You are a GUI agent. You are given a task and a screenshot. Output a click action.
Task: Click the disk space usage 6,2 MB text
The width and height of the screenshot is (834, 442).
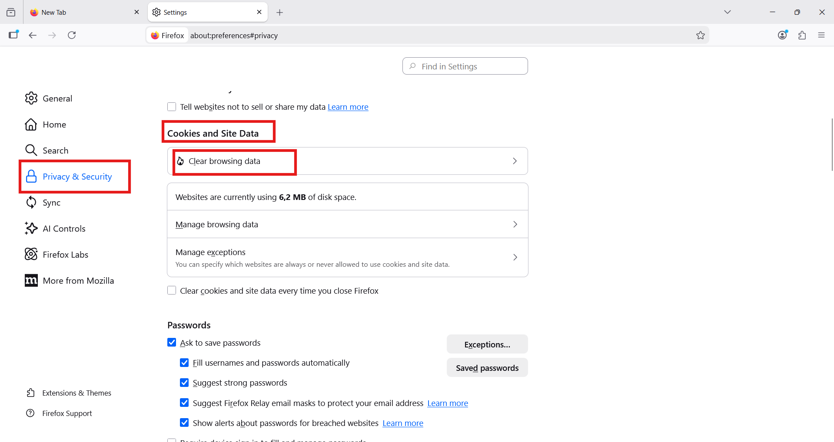click(x=292, y=197)
